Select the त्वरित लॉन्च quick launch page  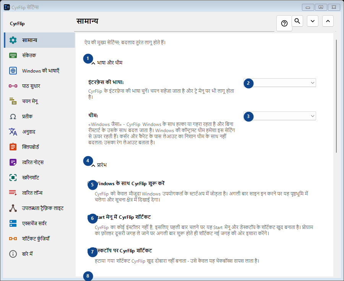pos(39,193)
